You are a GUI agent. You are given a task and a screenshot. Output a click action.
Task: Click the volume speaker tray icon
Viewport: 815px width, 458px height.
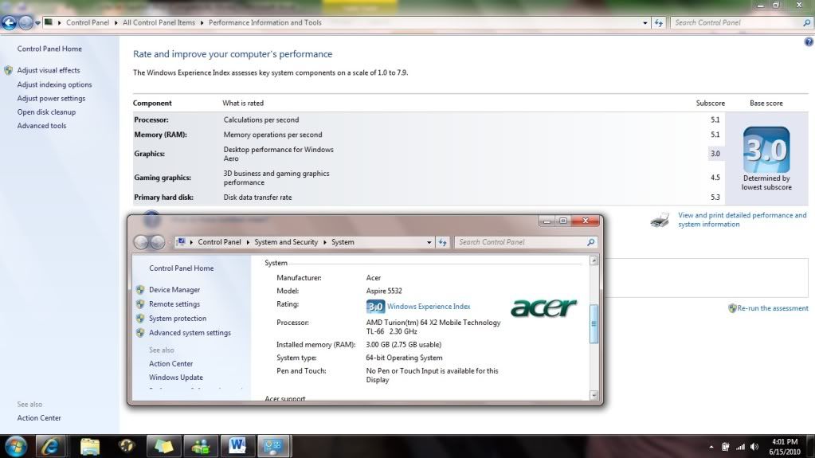754,447
